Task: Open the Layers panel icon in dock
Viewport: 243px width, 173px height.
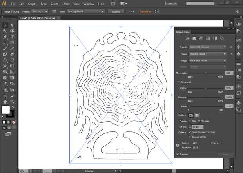Action: [239, 103]
